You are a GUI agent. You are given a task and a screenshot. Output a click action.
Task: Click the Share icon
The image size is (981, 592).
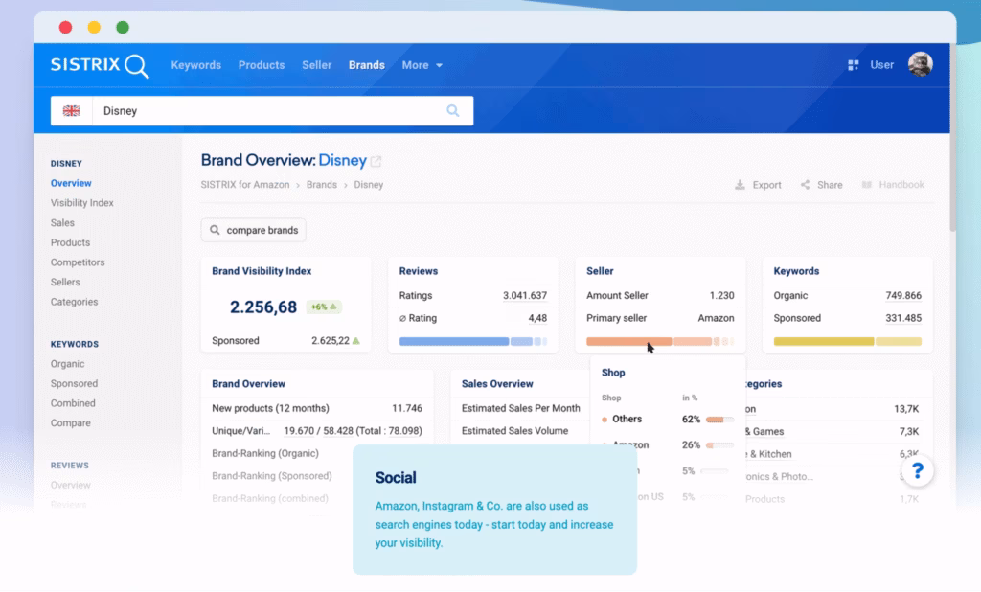806,185
